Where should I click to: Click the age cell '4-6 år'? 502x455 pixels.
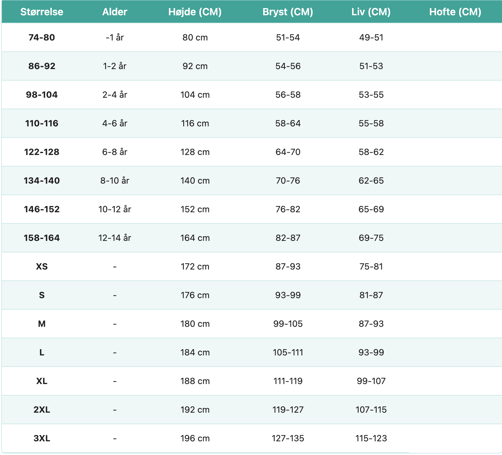tap(115, 123)
